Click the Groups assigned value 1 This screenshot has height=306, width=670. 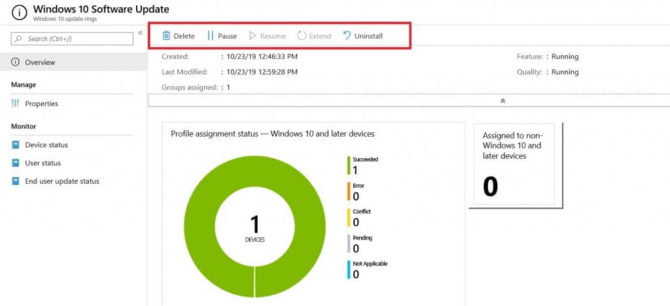click(228, 87)
